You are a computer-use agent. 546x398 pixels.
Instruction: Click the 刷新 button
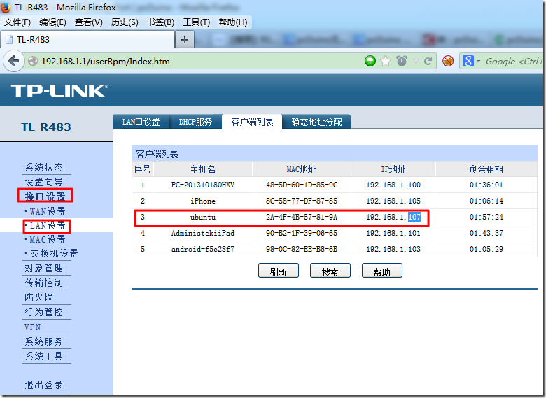(x=278, y=271)
